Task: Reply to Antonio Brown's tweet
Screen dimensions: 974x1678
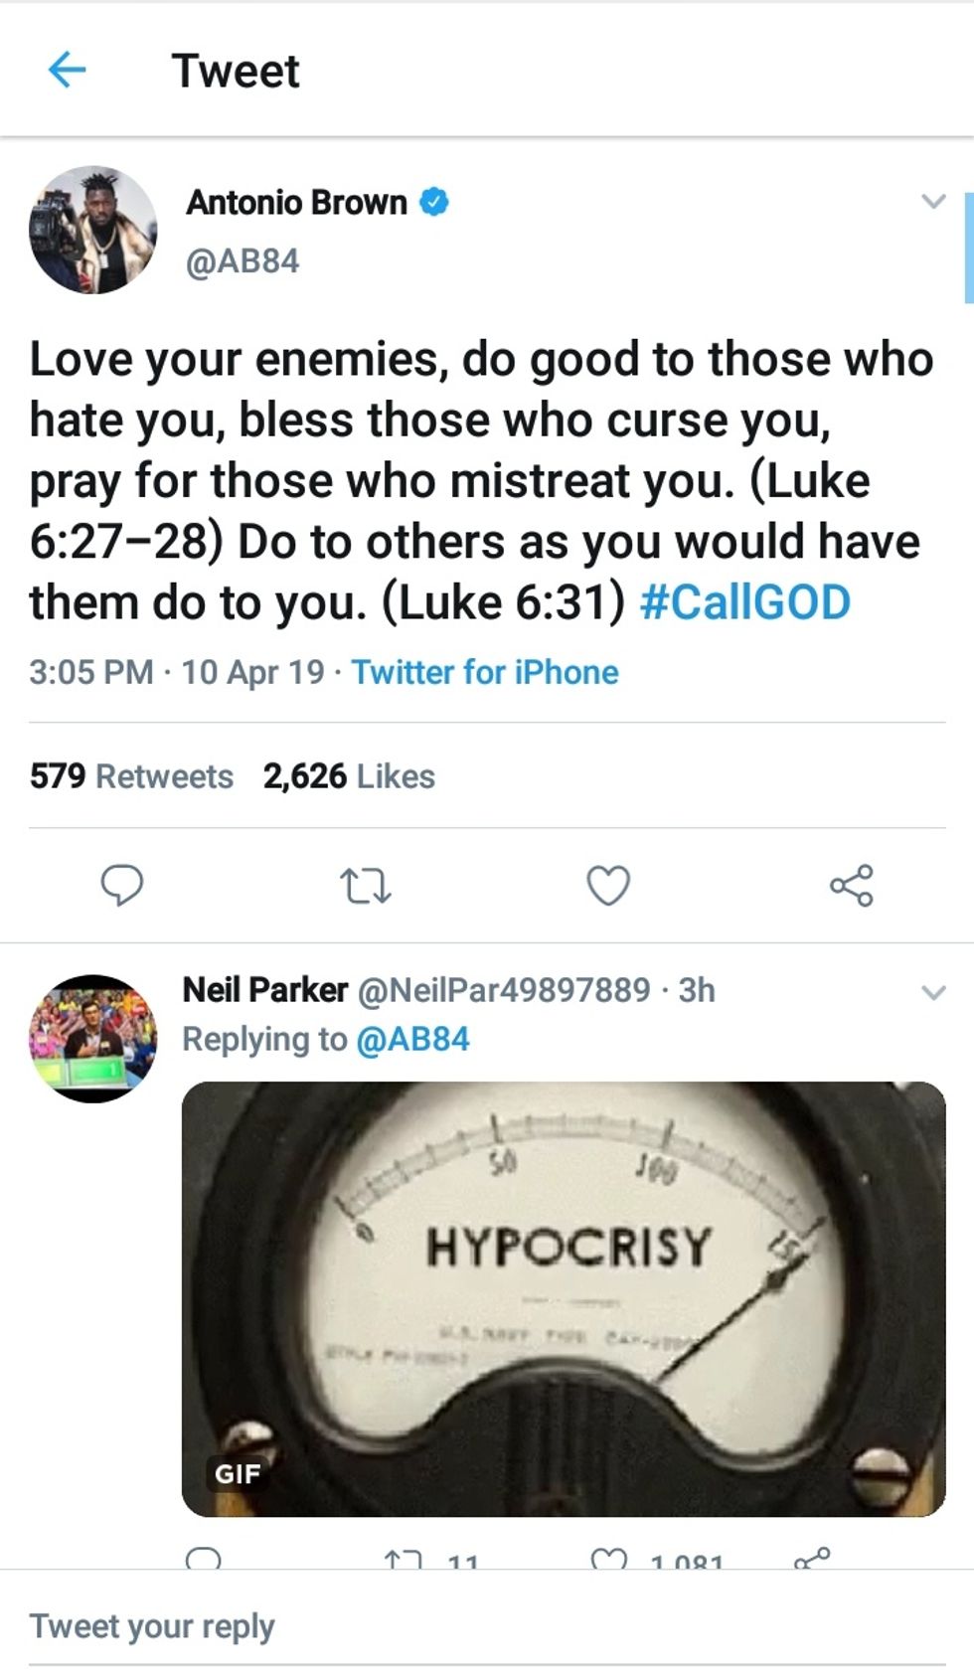Action: point(122,885)
